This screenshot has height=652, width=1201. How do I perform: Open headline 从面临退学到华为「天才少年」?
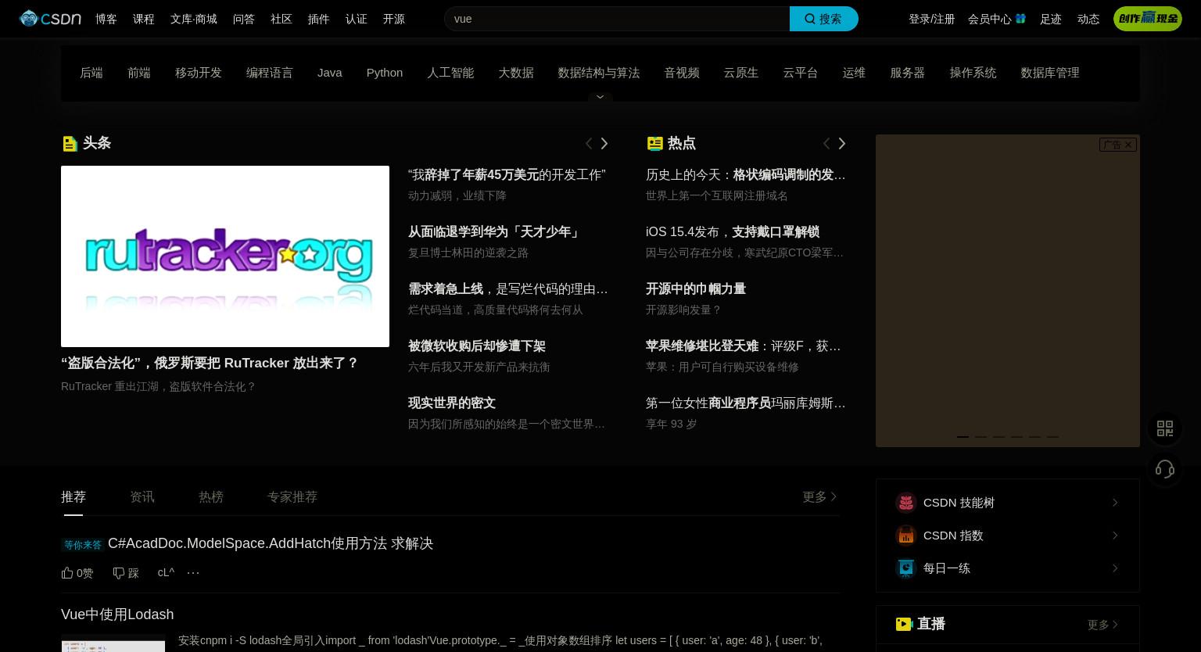(x=494, y=232)
